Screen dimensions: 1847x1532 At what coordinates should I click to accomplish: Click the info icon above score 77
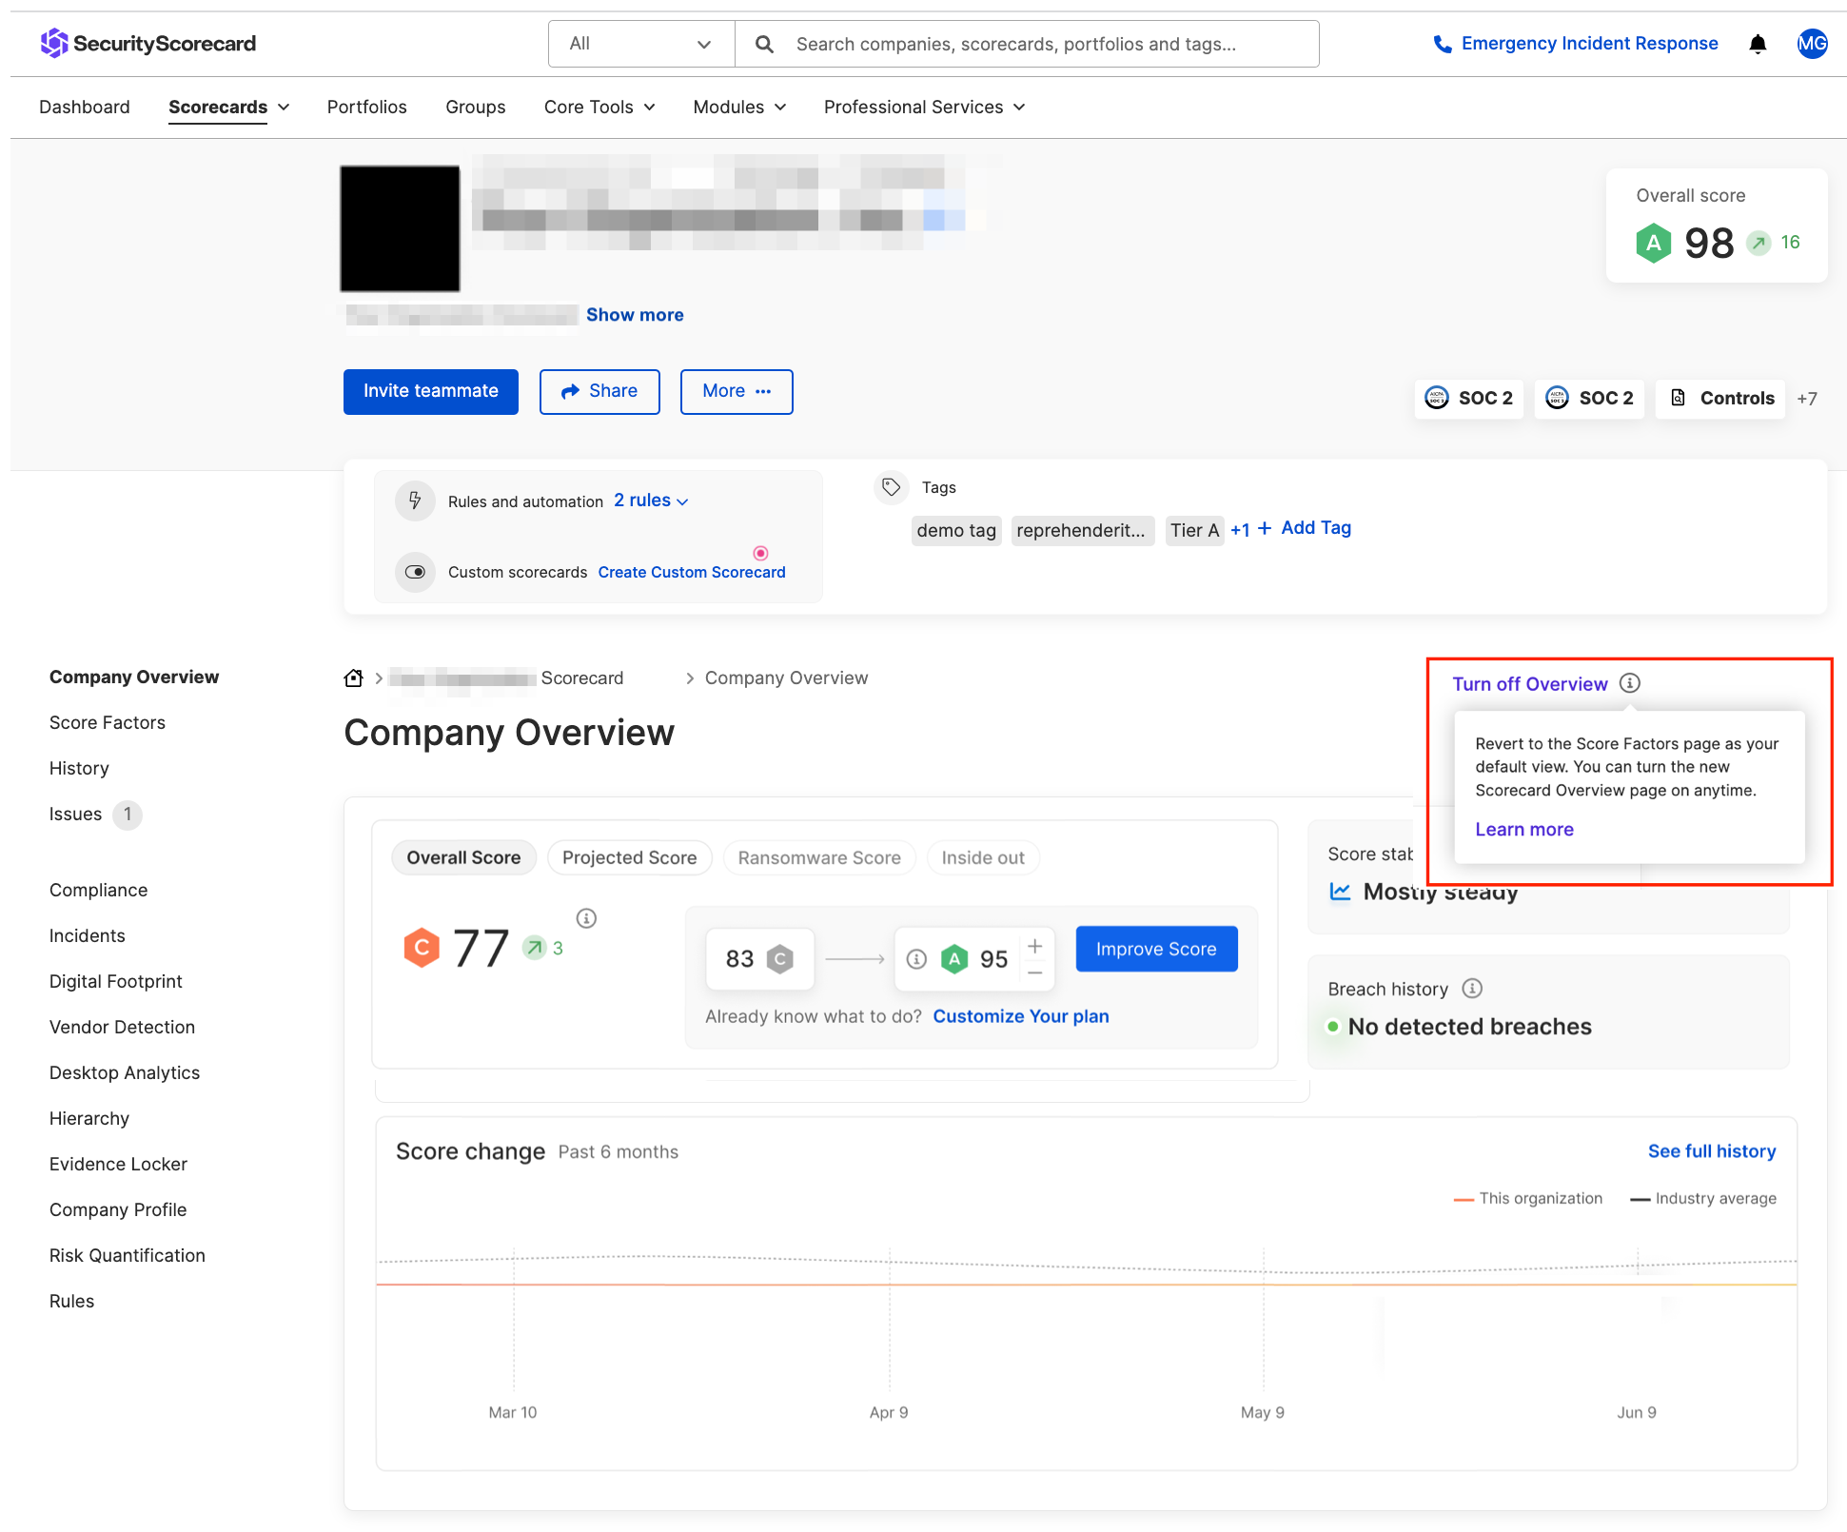point(586,918)
